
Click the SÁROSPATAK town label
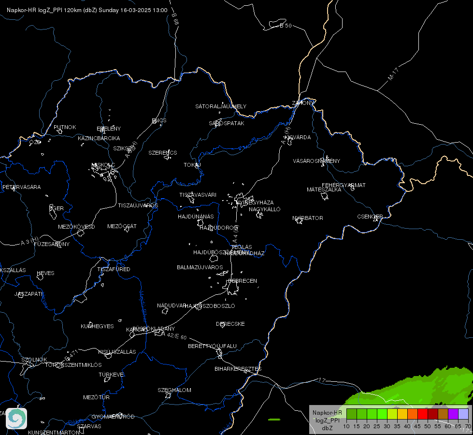[x=227, y=123]
